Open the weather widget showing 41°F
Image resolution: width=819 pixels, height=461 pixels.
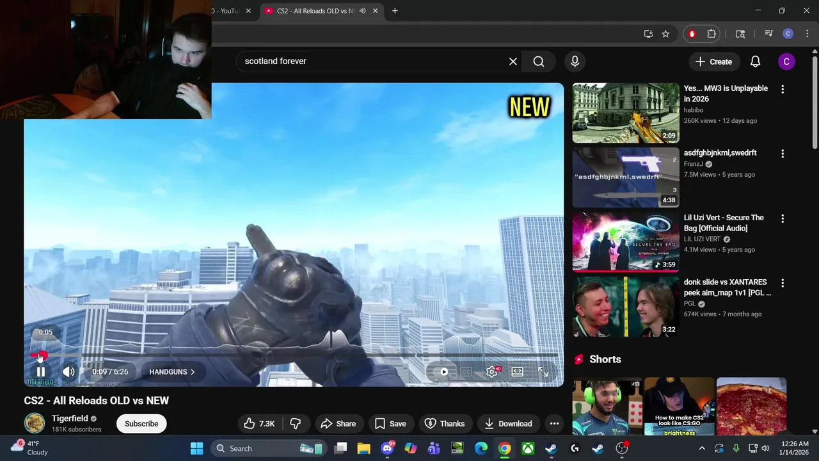[30, 448]
